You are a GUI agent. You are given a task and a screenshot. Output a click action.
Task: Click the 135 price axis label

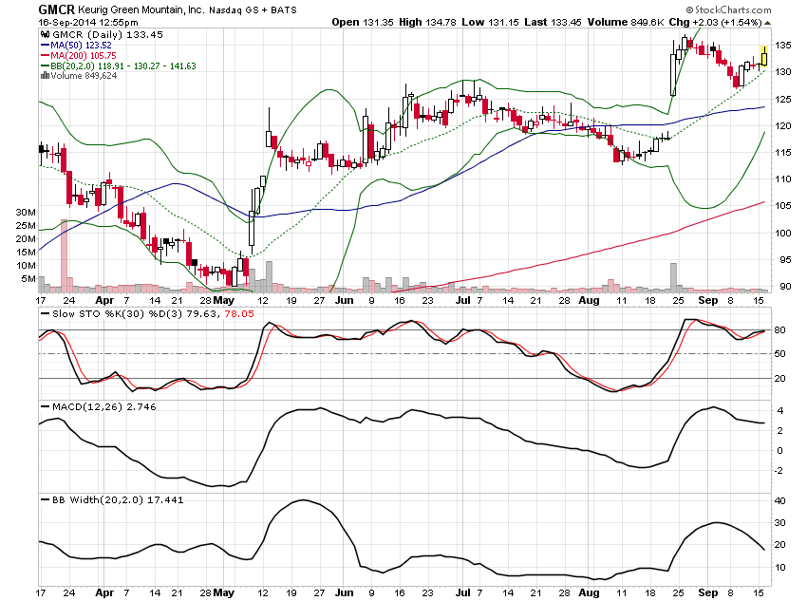[783, 46]
